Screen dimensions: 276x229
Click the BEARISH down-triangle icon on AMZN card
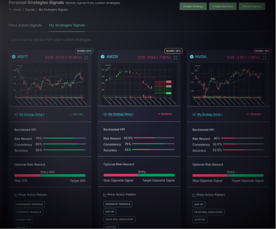point(159,114)
